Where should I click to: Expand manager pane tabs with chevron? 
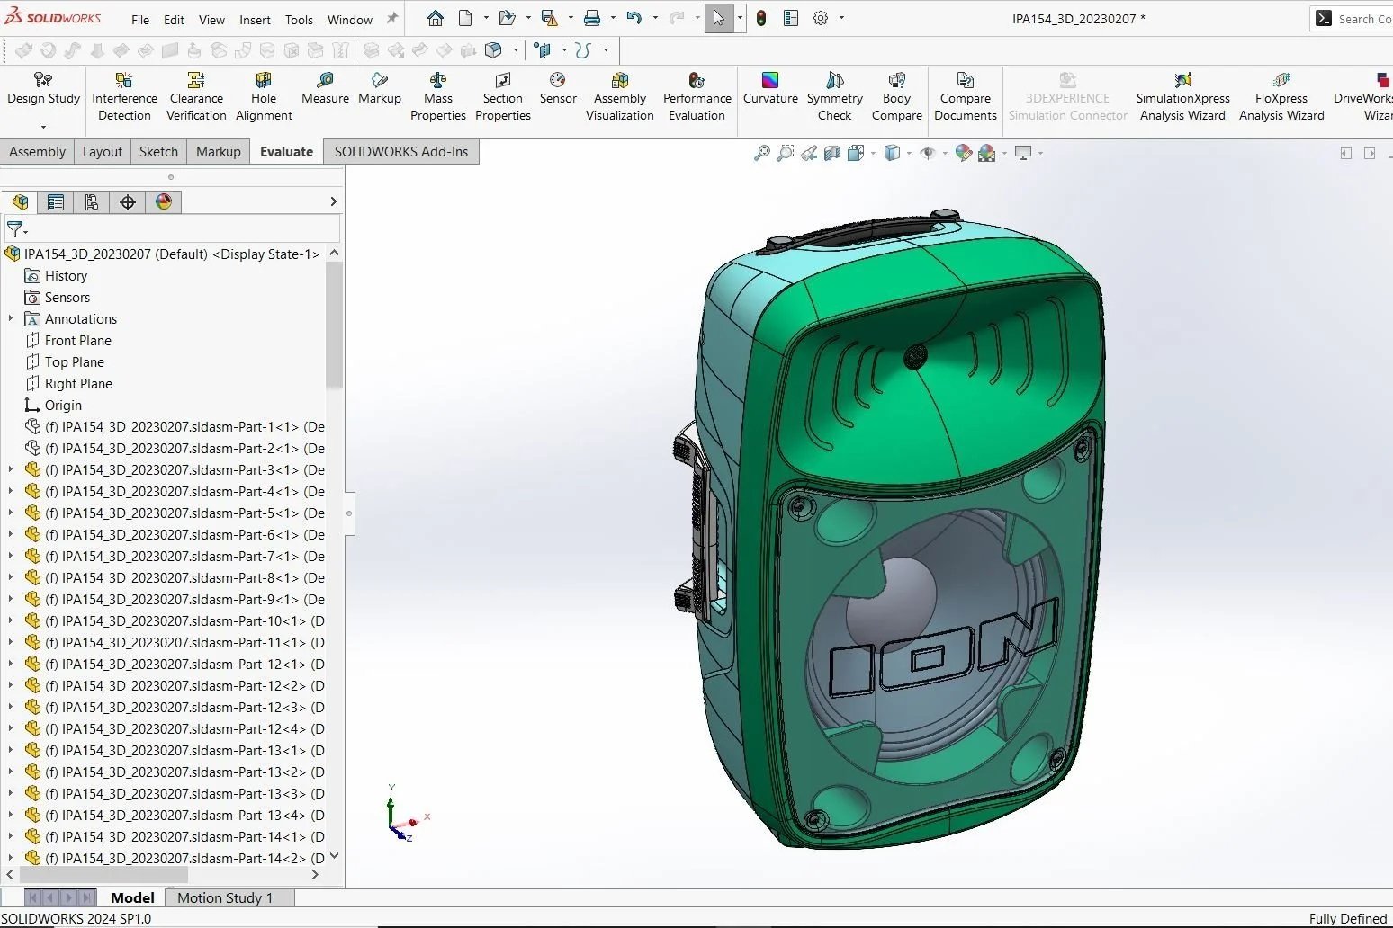coord(333,202)
